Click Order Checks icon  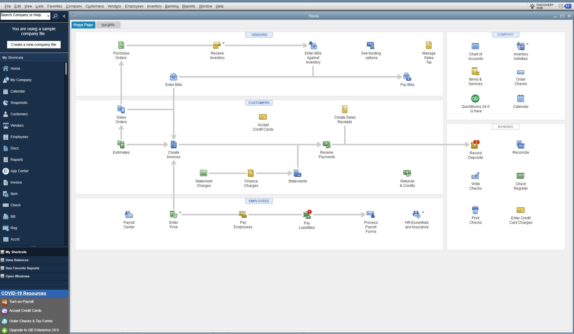pos(520,72)
